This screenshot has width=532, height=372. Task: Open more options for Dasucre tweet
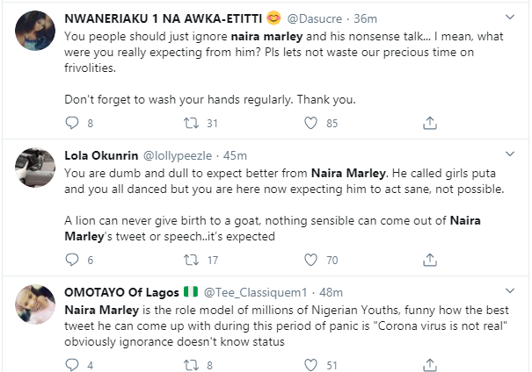click(509, 18)
